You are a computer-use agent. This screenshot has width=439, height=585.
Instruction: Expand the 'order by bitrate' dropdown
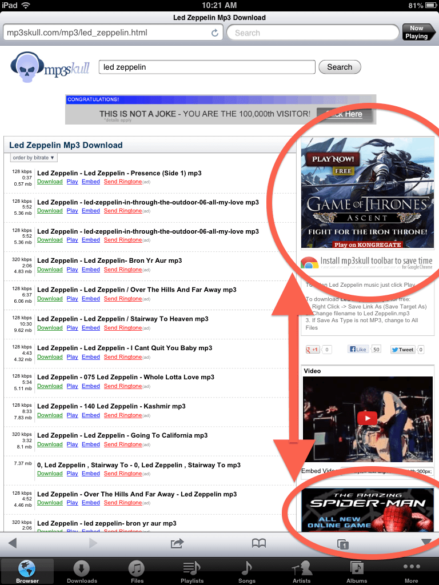coord(34,158)
